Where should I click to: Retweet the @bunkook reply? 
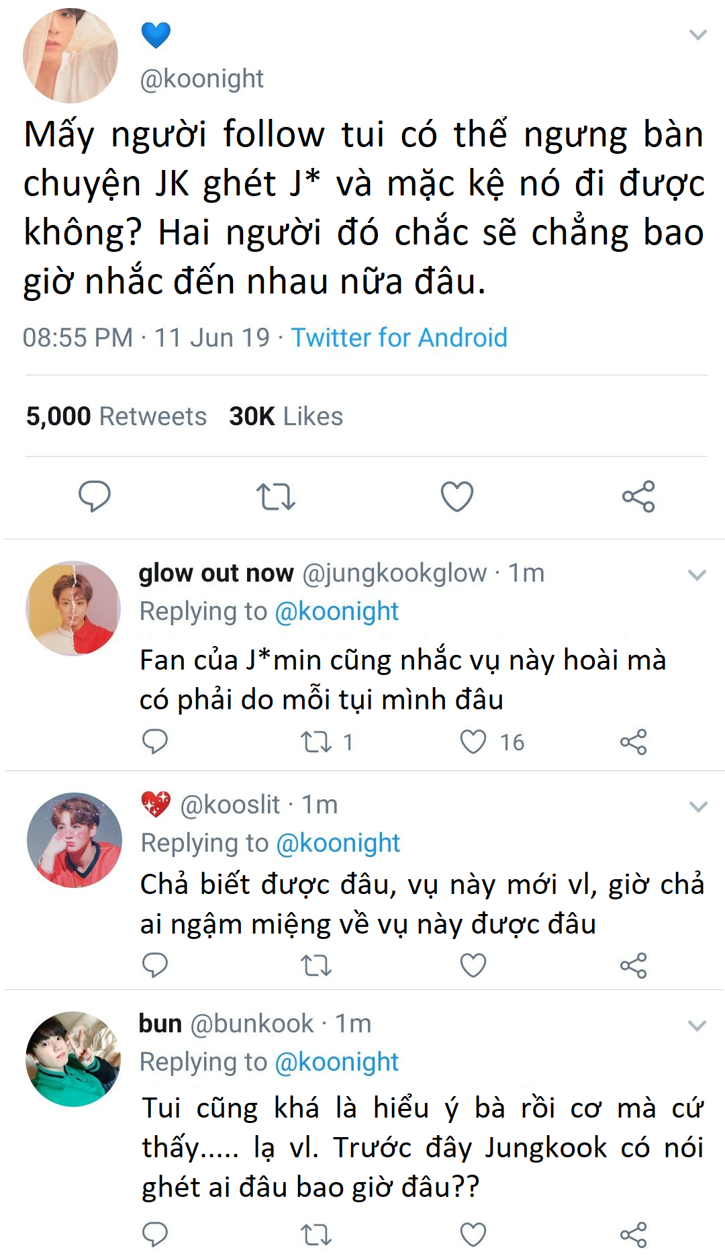[316, 1234]
